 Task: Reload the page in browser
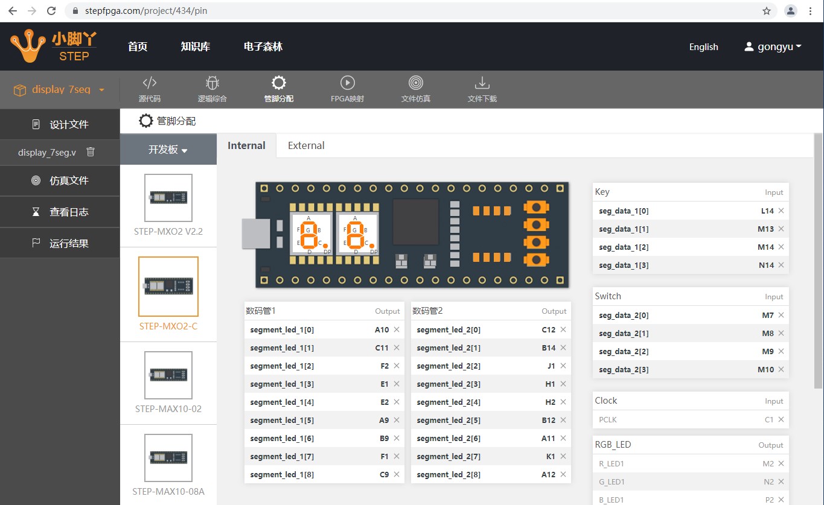coord(52,11)
